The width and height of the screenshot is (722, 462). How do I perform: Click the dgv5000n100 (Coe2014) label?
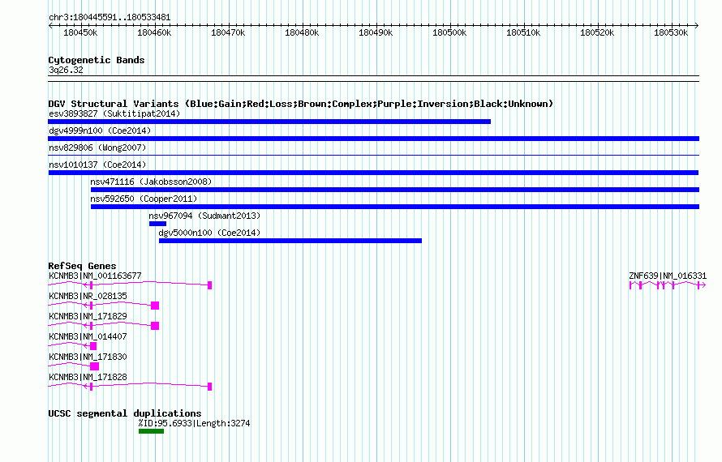point(209,233)
